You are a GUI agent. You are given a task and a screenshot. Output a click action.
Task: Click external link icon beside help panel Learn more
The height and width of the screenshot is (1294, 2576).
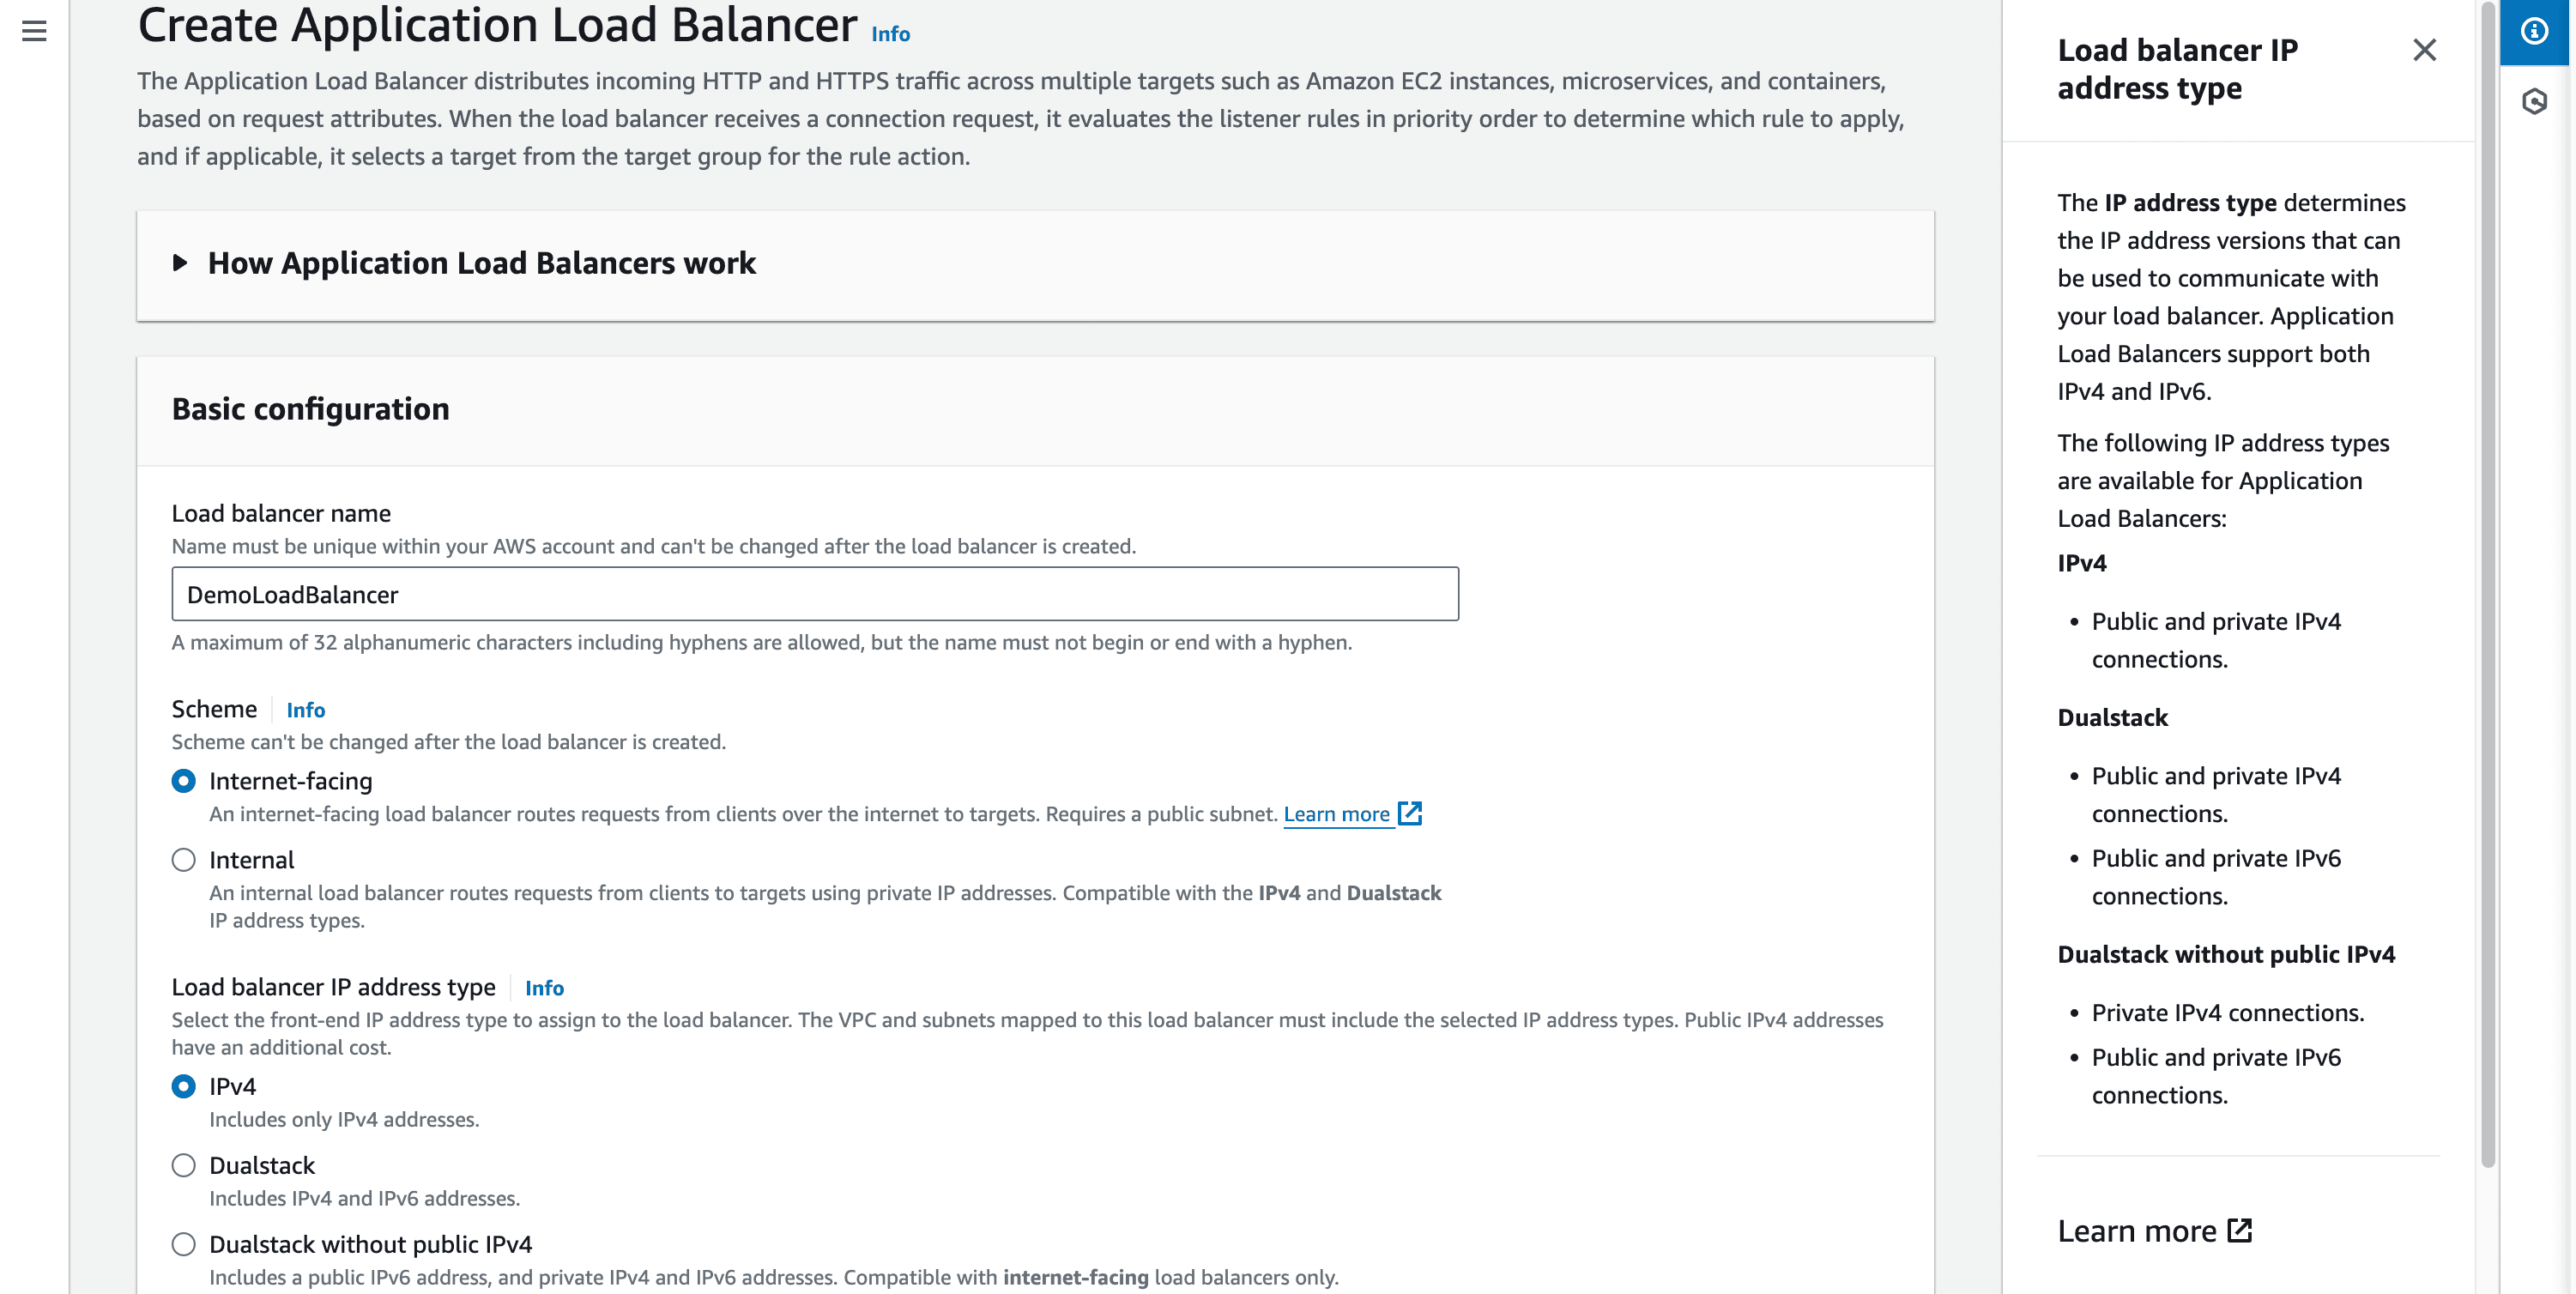[2240, 1230]
